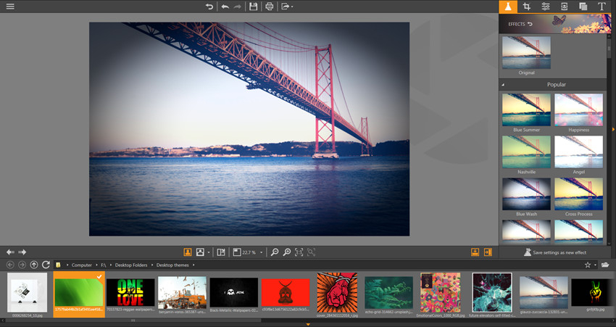Zoom in with the plus magnifier

pyautogui.click(x=287, y=252)
